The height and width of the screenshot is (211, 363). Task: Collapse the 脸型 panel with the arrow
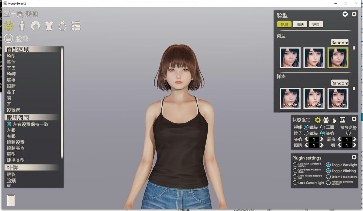tap(345, 14)
